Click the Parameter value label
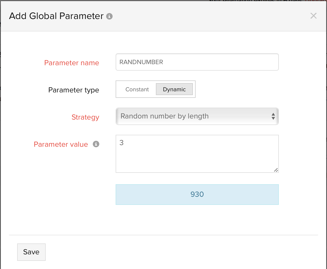Image resolution: width=327 pixels, height=269 pixels. tap(61, 144)
